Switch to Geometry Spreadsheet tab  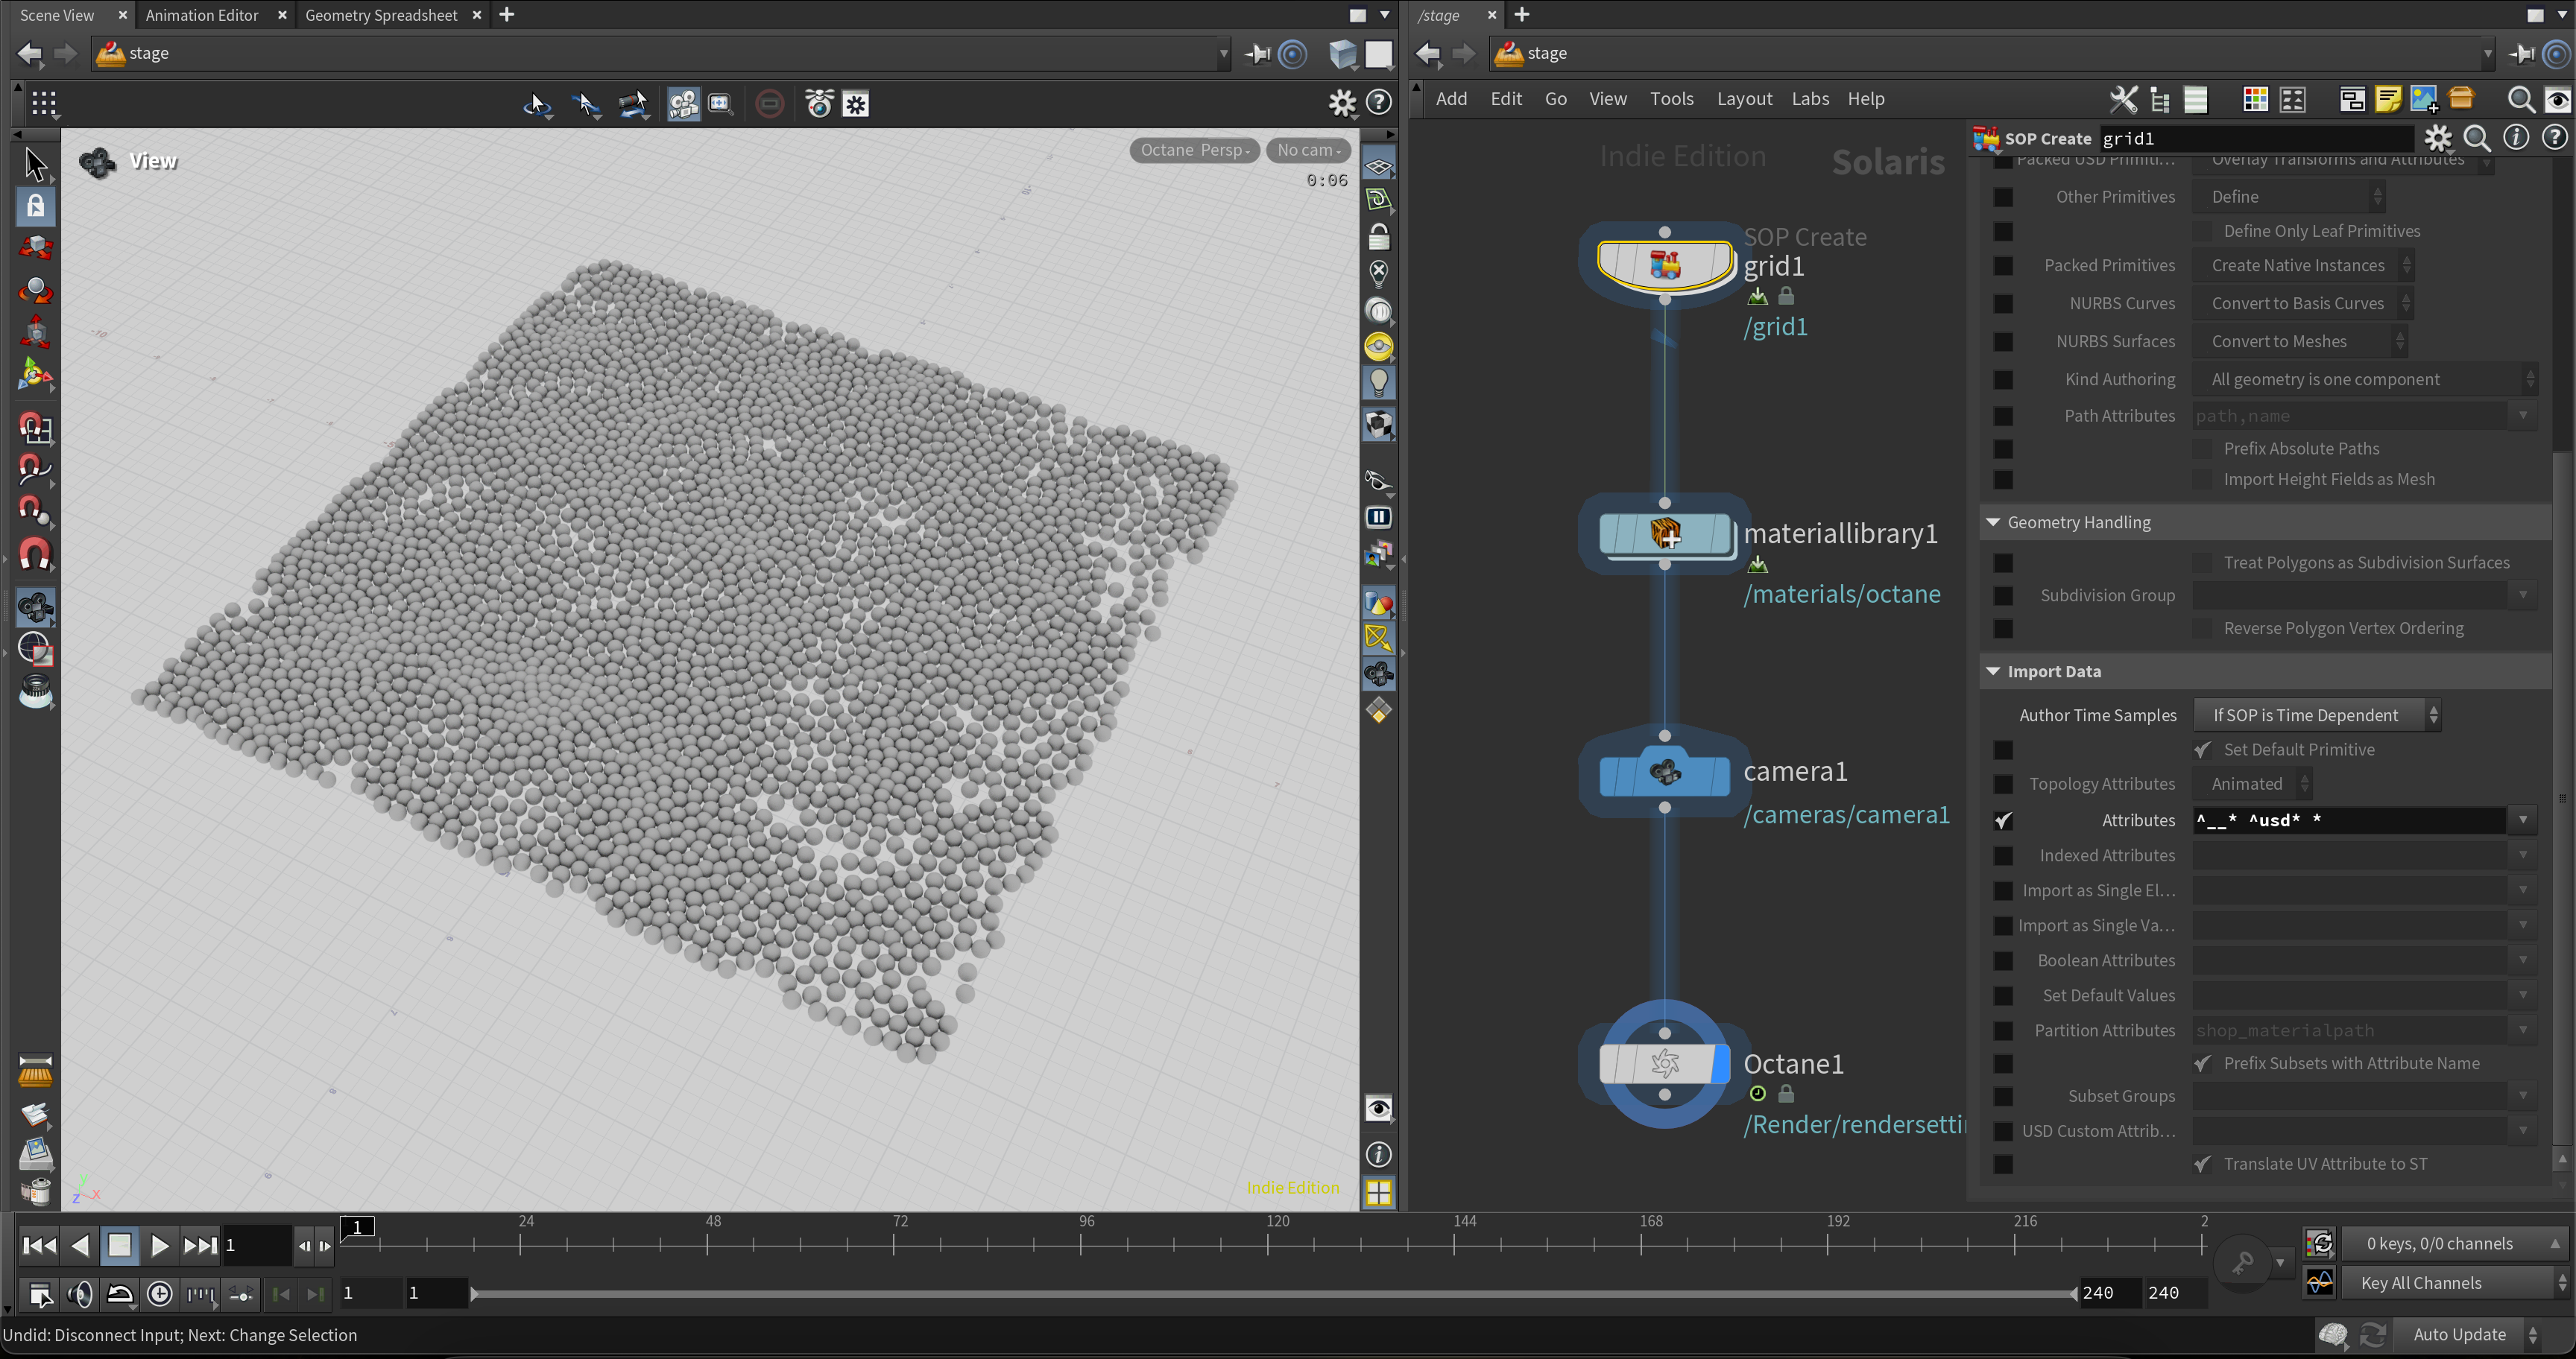click(380, 15)
